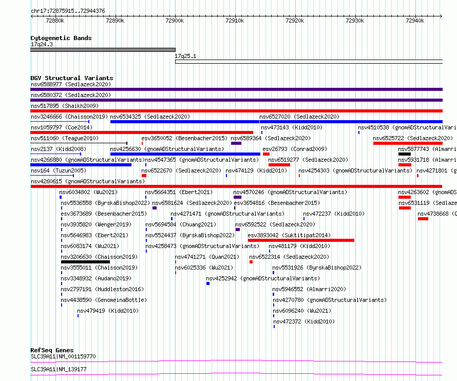Viewport: 457px width, 381px height.
Task: Click the red esv3893042 (Suktitipat2014) bar
Action: [x=301, y=240]
